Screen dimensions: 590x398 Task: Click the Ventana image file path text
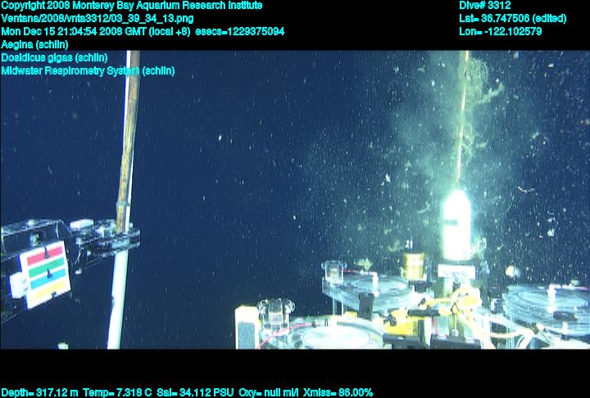click(x=98, y=19)
